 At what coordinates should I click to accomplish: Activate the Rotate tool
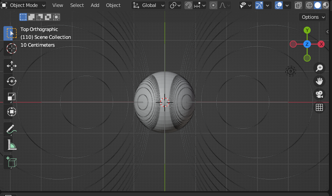[12, 81]
